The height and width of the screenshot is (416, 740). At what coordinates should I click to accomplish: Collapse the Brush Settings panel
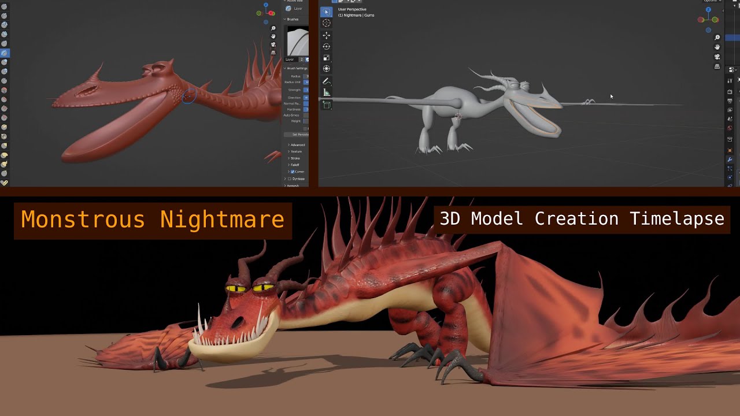[285, 68]
